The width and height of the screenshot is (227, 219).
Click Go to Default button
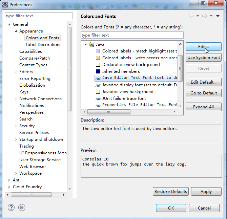click(x=204, y=93)
